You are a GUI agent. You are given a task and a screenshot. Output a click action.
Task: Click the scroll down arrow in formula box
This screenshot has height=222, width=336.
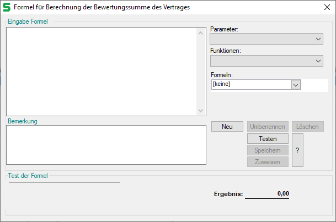click(x=200, y=110)
